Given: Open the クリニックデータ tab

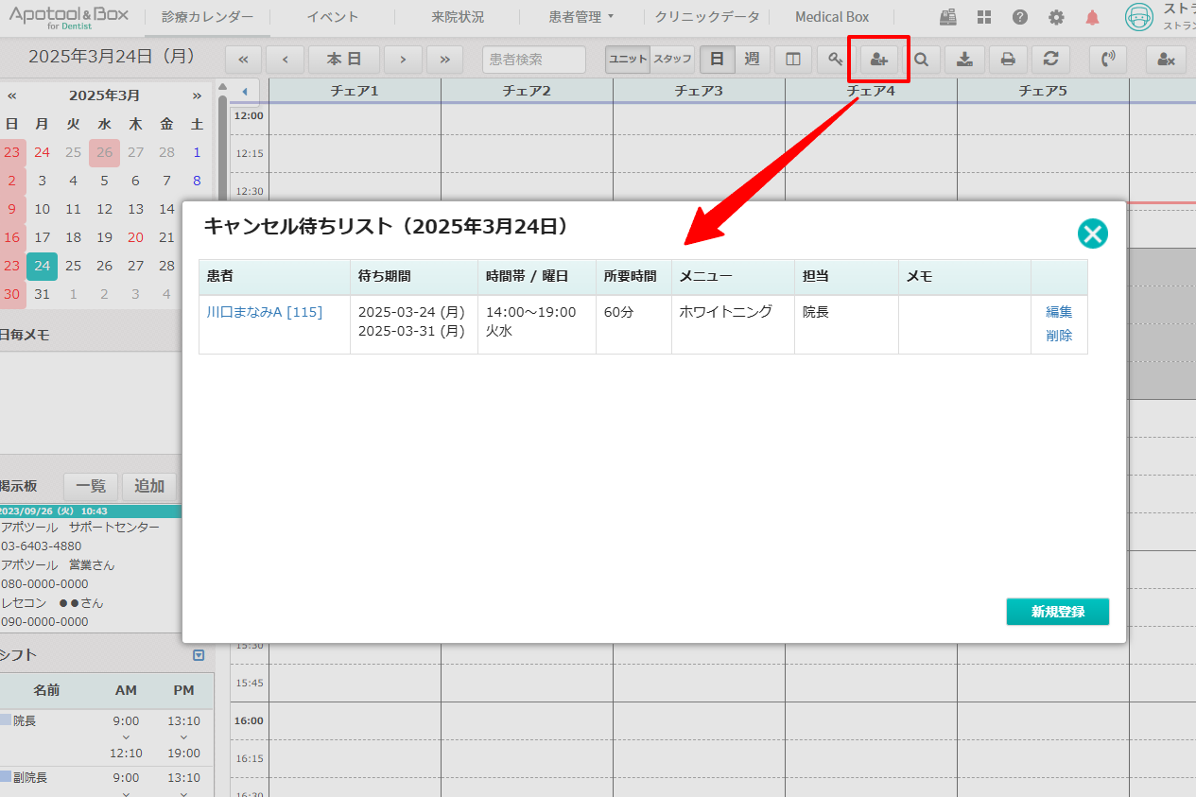Looking at the screenshot, I should click(x=707, y=17).
